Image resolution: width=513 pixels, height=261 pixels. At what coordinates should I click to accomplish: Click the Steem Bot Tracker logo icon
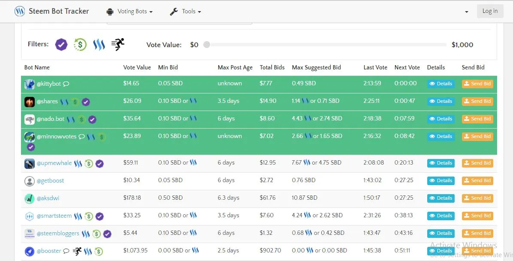click(x=20, y=12)
